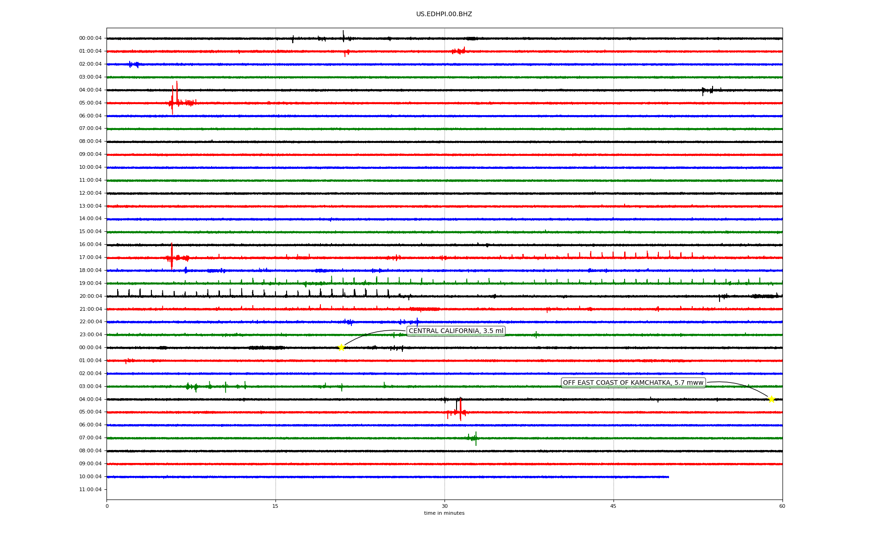Screen dimensions: 889x555
Task: Click the 12:00:04 row time label
Action: 90,193
